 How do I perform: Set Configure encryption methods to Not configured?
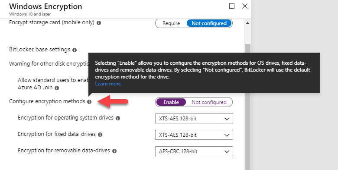209,102
